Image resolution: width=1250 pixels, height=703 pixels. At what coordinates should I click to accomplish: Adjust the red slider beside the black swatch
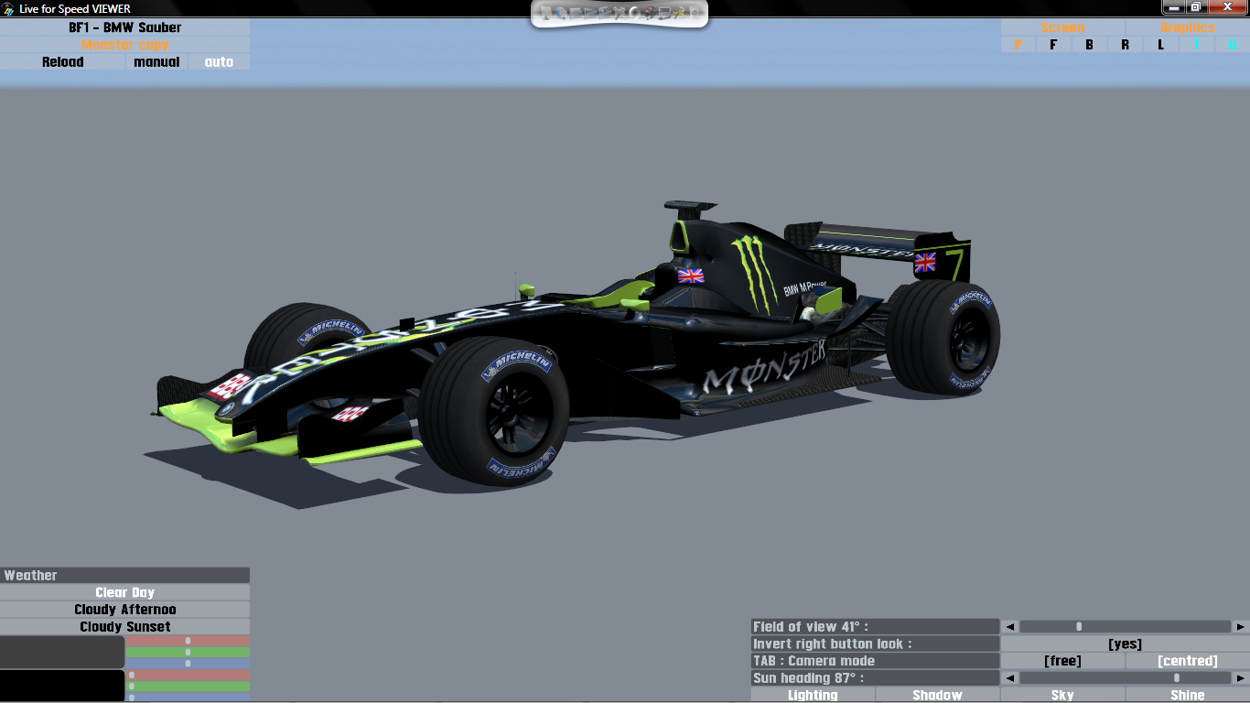[x=188, y=675]
